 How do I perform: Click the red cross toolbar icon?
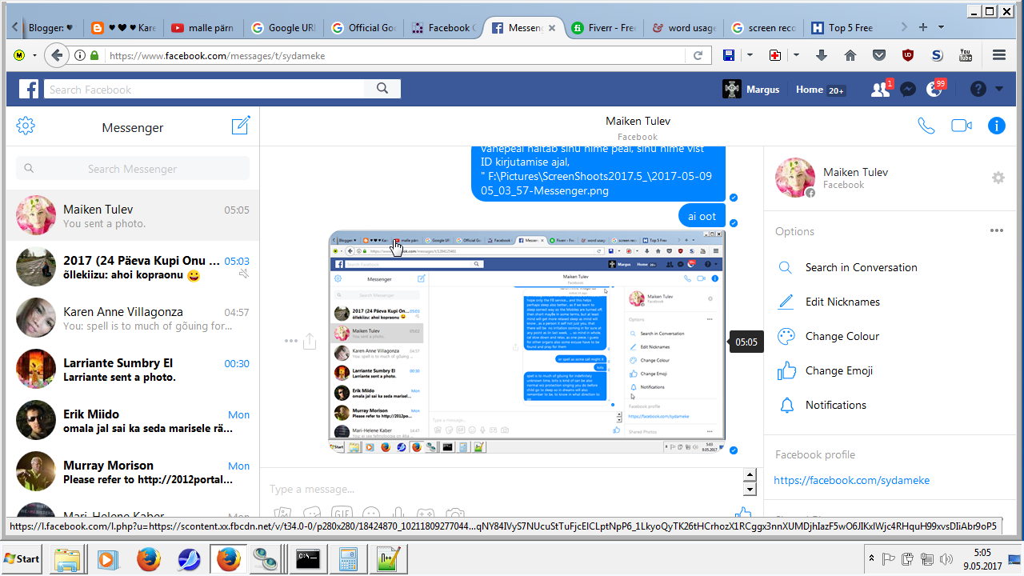[774, 55]
